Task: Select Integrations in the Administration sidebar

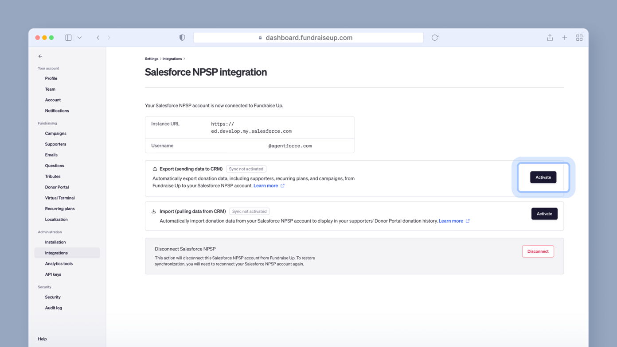Action: [56, 253]
